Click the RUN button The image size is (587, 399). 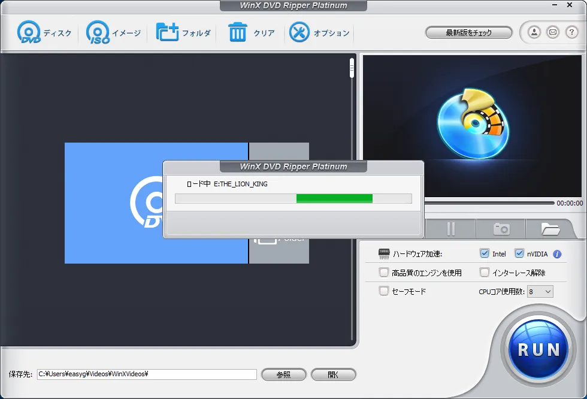538,349
